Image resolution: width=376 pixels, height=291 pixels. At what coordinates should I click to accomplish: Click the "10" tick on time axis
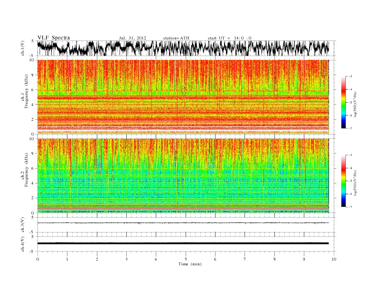pos(334,259)
